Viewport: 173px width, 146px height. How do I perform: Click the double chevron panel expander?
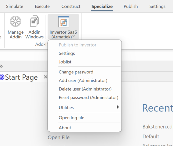click(1, 66)
